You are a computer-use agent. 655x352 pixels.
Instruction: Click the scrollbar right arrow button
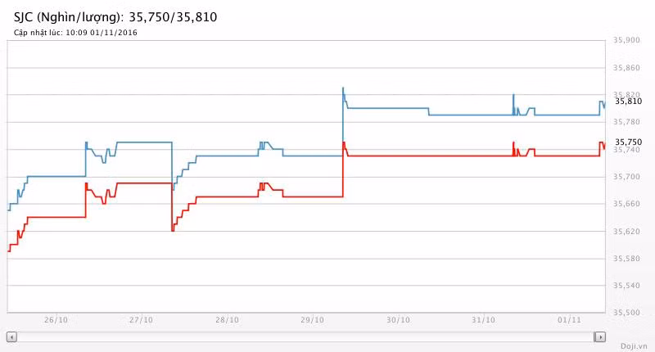pyautogui.click(x=600, y=336)
